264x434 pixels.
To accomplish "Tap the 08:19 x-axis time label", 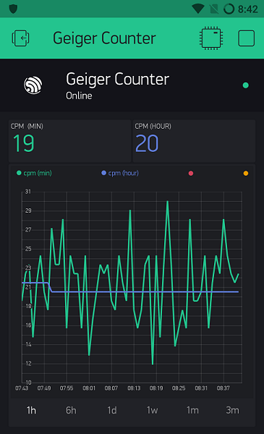I will [x=156, y=388].
